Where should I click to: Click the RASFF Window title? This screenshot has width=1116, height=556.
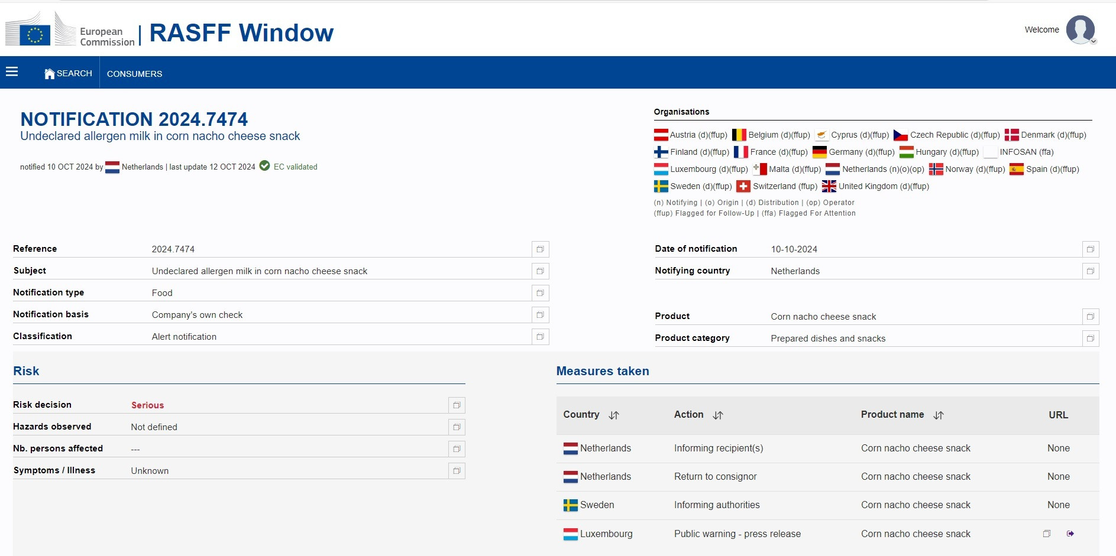241,33
